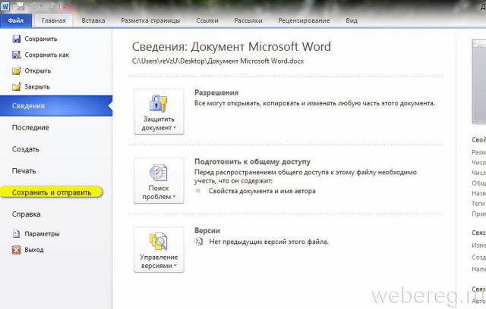
Task: Click Нет предыдущих версий этого файла text
Action: pyautogui.click(x=269, y=242)
